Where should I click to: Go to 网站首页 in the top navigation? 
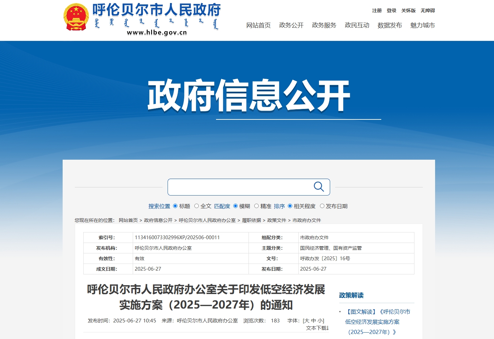click(x=258, y=25)
